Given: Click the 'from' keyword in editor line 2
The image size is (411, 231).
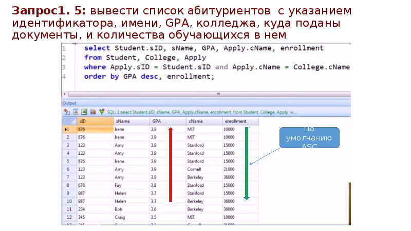Looking at the screenshot, I should click(93, 58).
